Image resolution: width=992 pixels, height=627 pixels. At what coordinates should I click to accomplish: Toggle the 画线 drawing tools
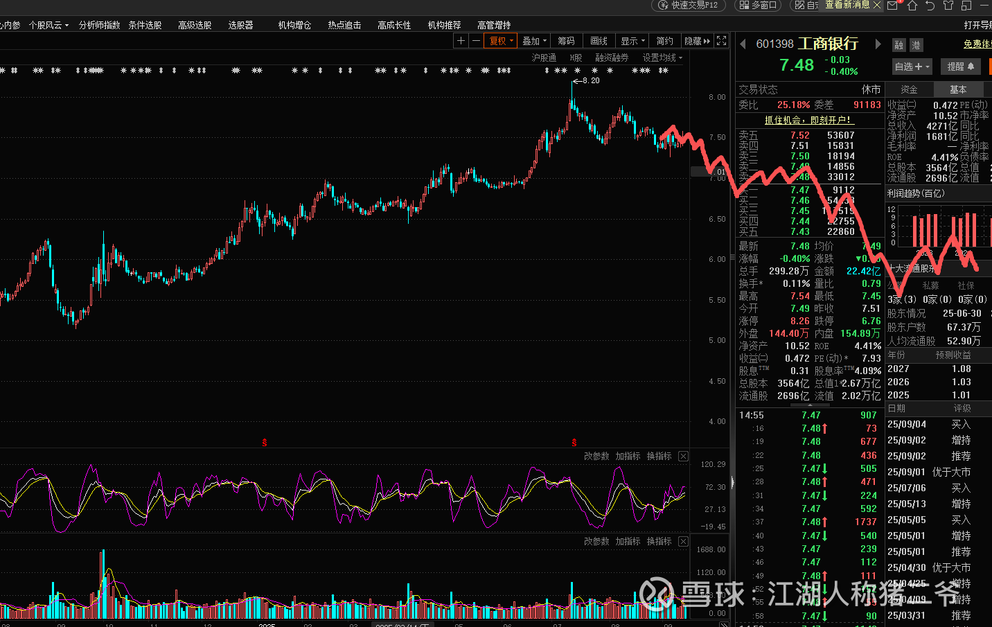click(599, 41)
